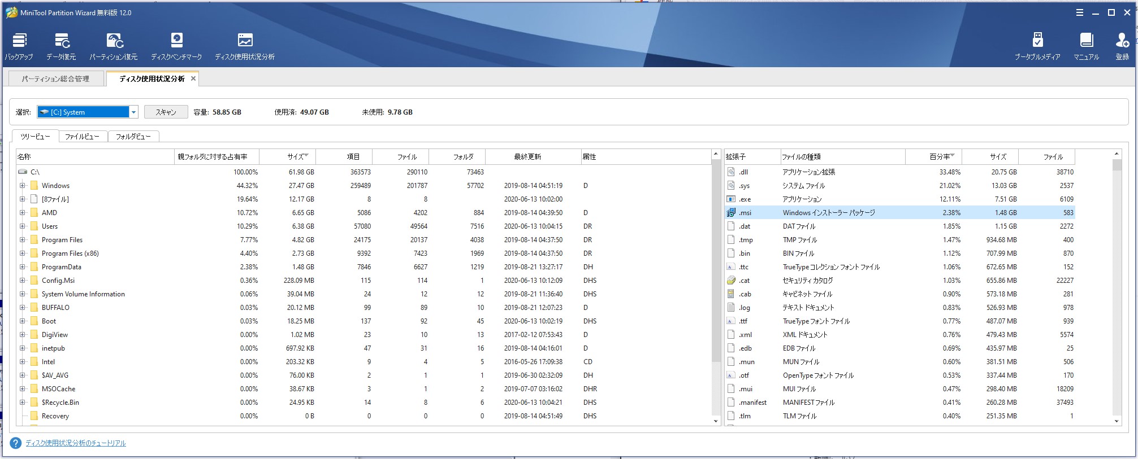This screenshot has height=459, width=1138.
Task: Sort by 拡張子 column header
Action: coord(752,156)
